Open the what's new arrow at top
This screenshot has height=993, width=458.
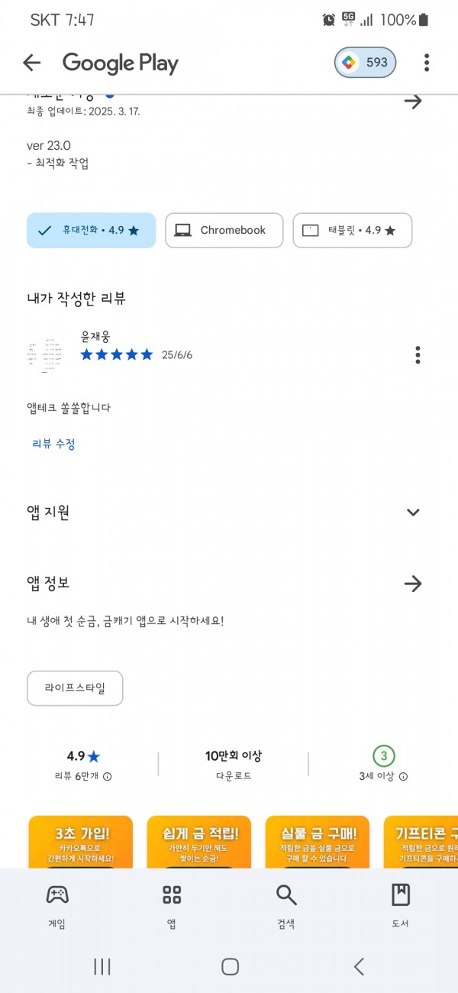click(x=413, y=101)
